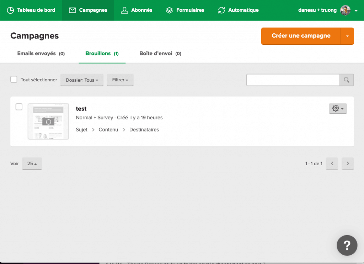Click the Créer une campagne button
Screen dimensions: 364x264
301,36
